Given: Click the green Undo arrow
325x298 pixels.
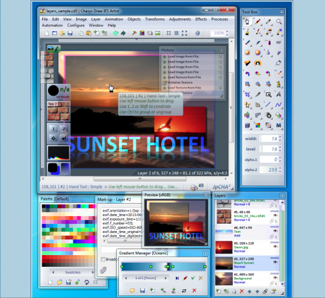Looking at the screenshot, I should [x=116, y=33].
